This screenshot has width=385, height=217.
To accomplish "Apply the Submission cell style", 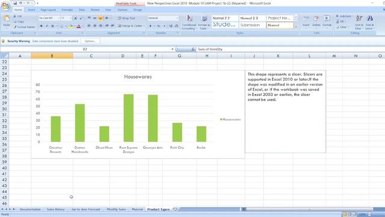I will (x=253, y=25).
